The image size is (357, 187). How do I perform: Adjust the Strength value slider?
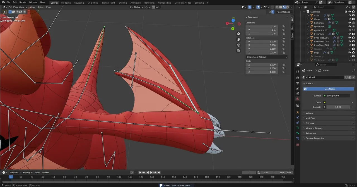(x=338, y=107)
